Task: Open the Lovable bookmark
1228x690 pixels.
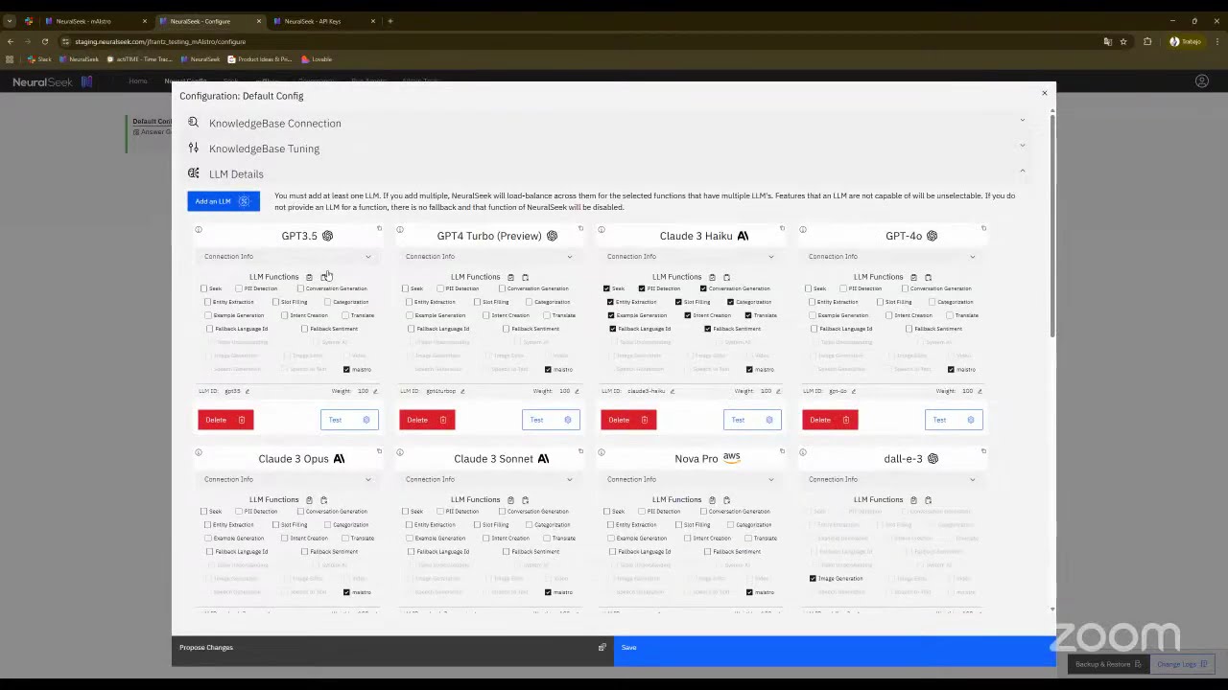Action: [317, 59]
